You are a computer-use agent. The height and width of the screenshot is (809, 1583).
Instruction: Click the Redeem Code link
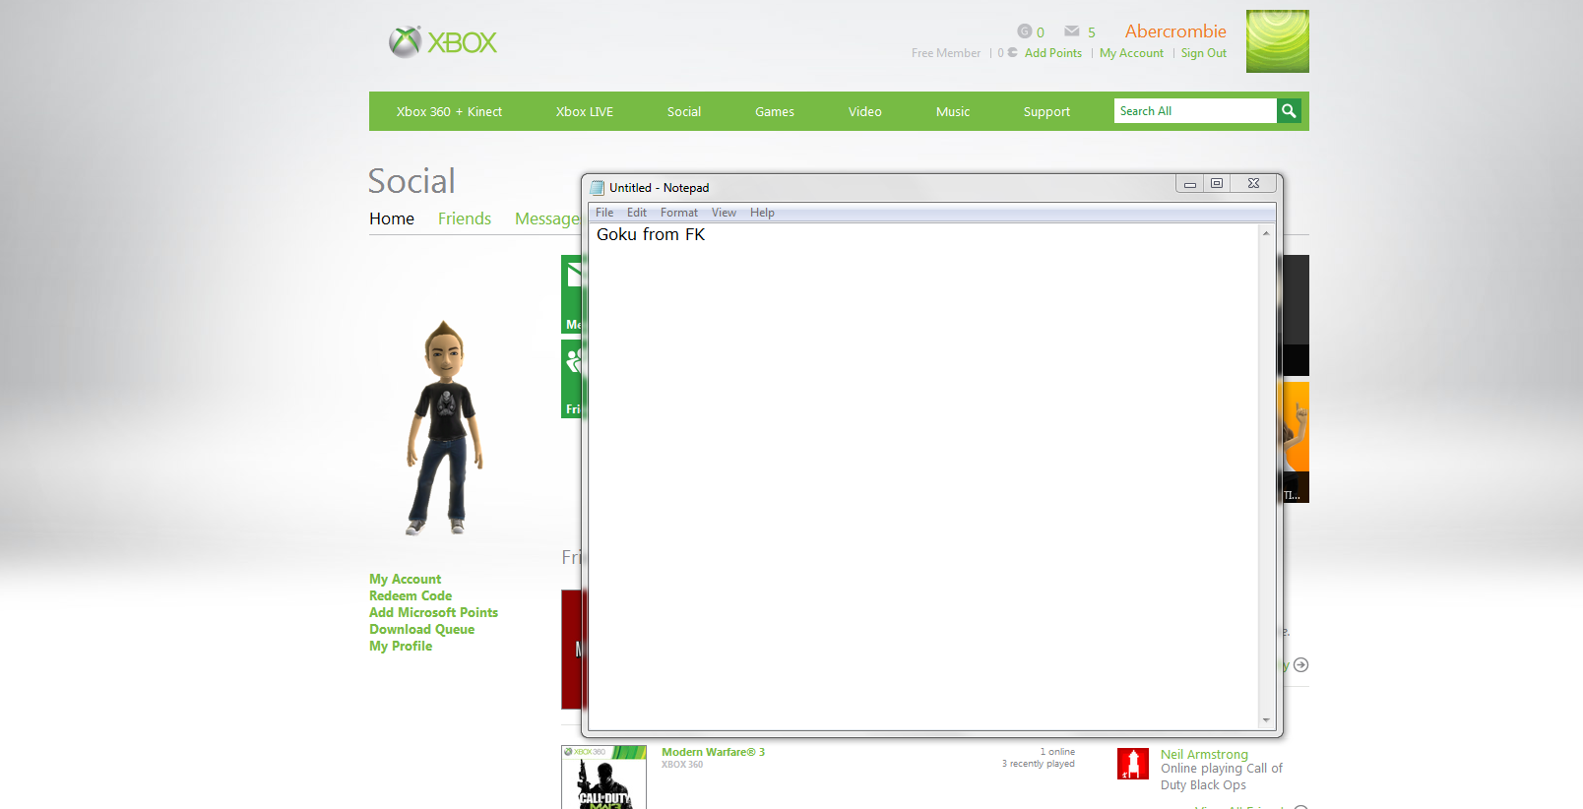click(x=411, y=595)
